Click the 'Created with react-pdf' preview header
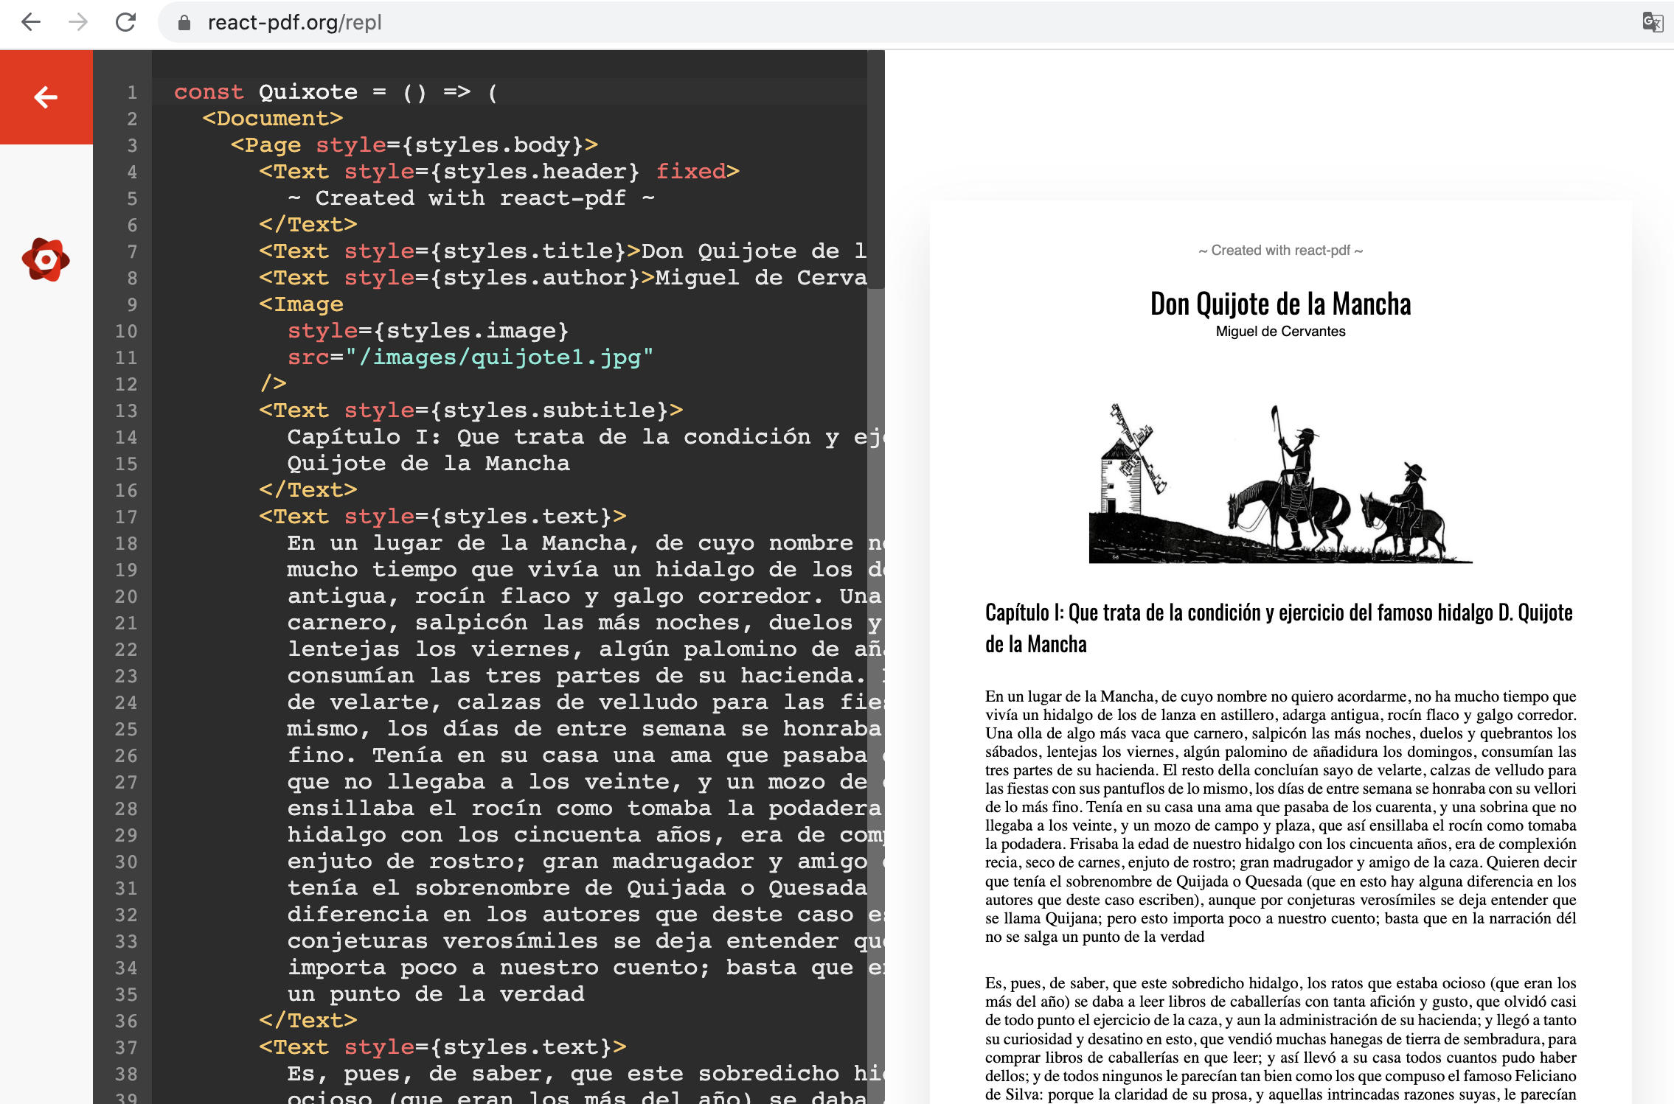 point(1280,251)
